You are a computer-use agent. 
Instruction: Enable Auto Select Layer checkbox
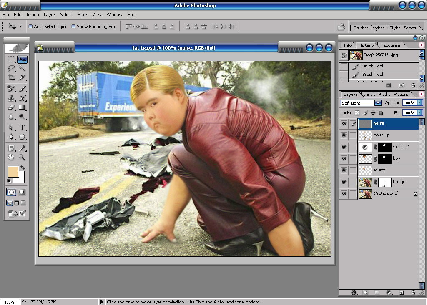pos(30,26)
